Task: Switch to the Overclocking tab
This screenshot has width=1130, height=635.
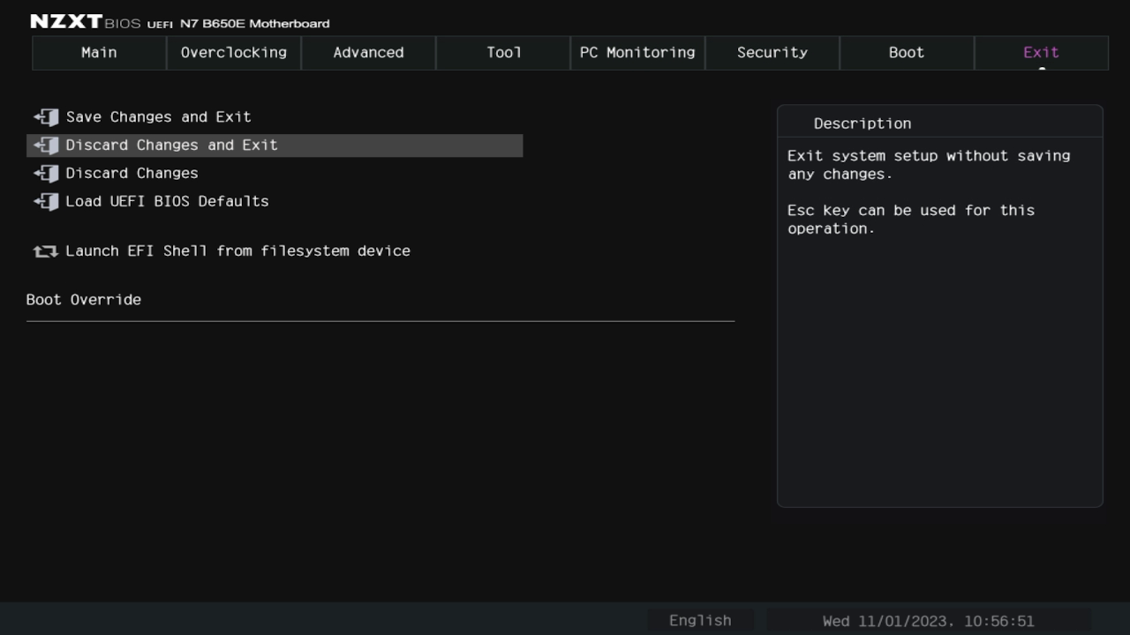Action: (234, 53)
